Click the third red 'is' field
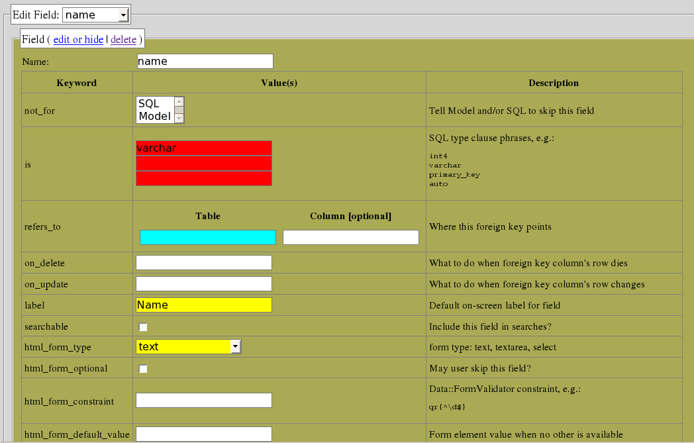 (203, 178)
